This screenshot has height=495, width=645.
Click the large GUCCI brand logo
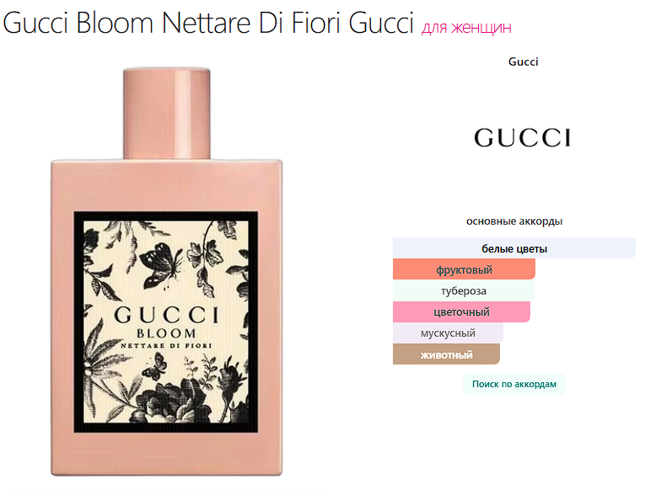[523, 137]
